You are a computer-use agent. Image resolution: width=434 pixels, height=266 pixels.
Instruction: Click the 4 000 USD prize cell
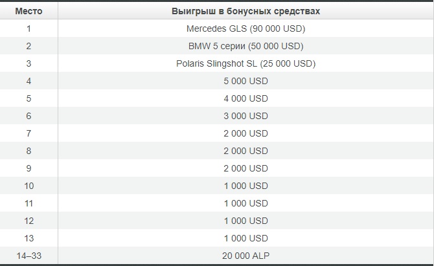coord(246,98)
